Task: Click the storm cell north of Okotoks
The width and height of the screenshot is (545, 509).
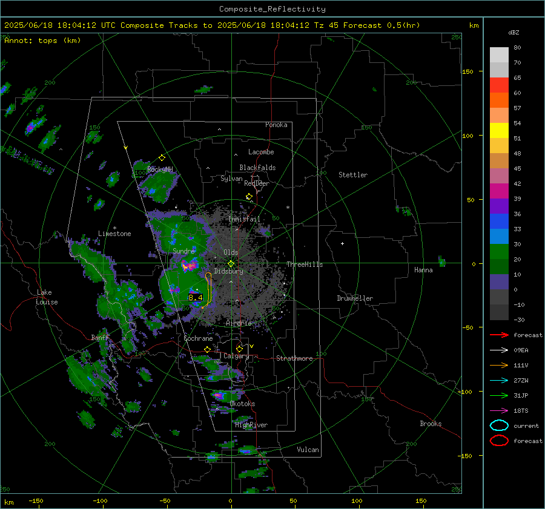Action: point(219,395)
